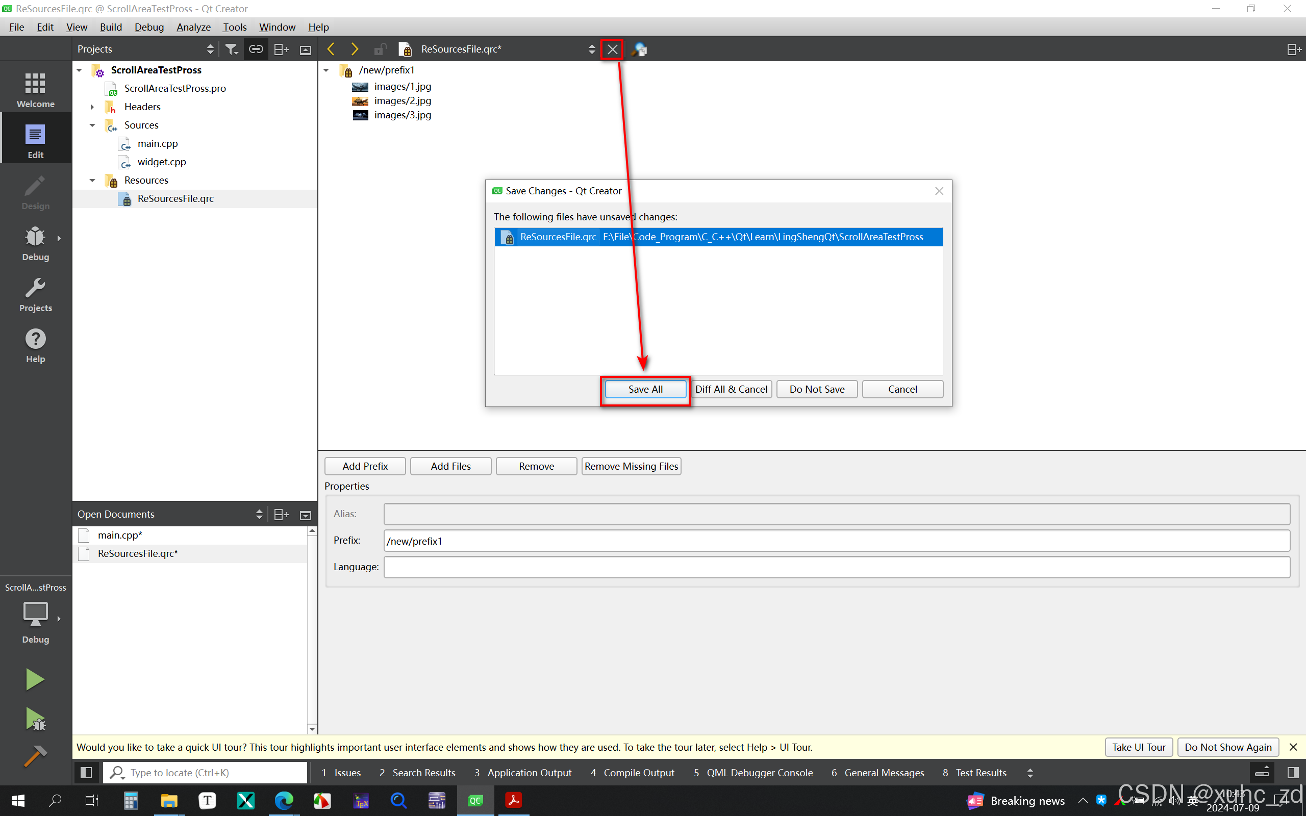The width and height of the screenshot is (1306, 816).
Task: Toggle synchronize with editor link icon
Action: coord(256,49)
